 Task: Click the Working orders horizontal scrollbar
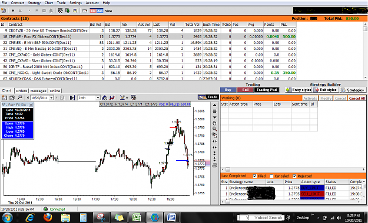pyautogui.click(x=293, y=170)
